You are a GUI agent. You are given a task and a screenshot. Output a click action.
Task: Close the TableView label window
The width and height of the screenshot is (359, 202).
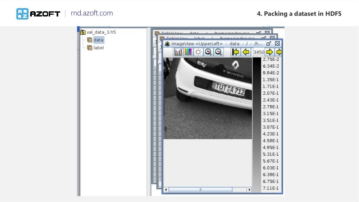coord(272,38)
